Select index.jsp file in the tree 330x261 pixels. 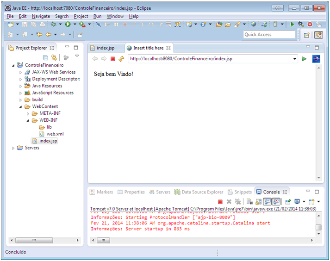tap(48, 141)
